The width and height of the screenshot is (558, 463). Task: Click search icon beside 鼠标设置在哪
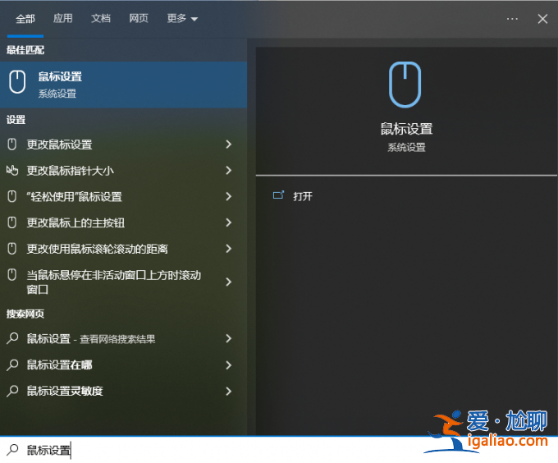(x=12, y=364)
